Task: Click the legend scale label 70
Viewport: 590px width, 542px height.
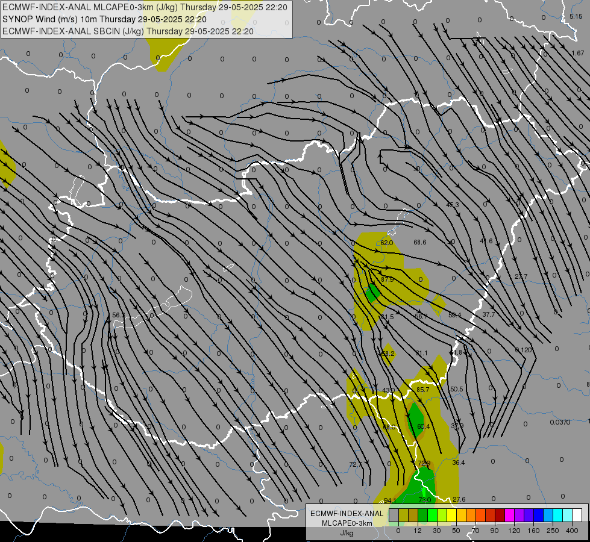Action: [x=475, y=531]
